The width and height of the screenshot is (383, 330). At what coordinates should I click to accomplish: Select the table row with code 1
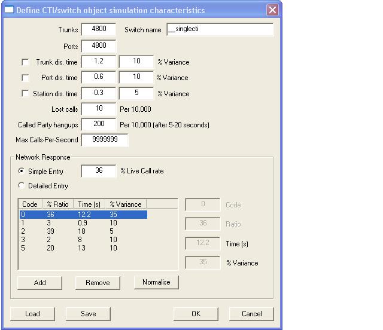coord(83,223)
